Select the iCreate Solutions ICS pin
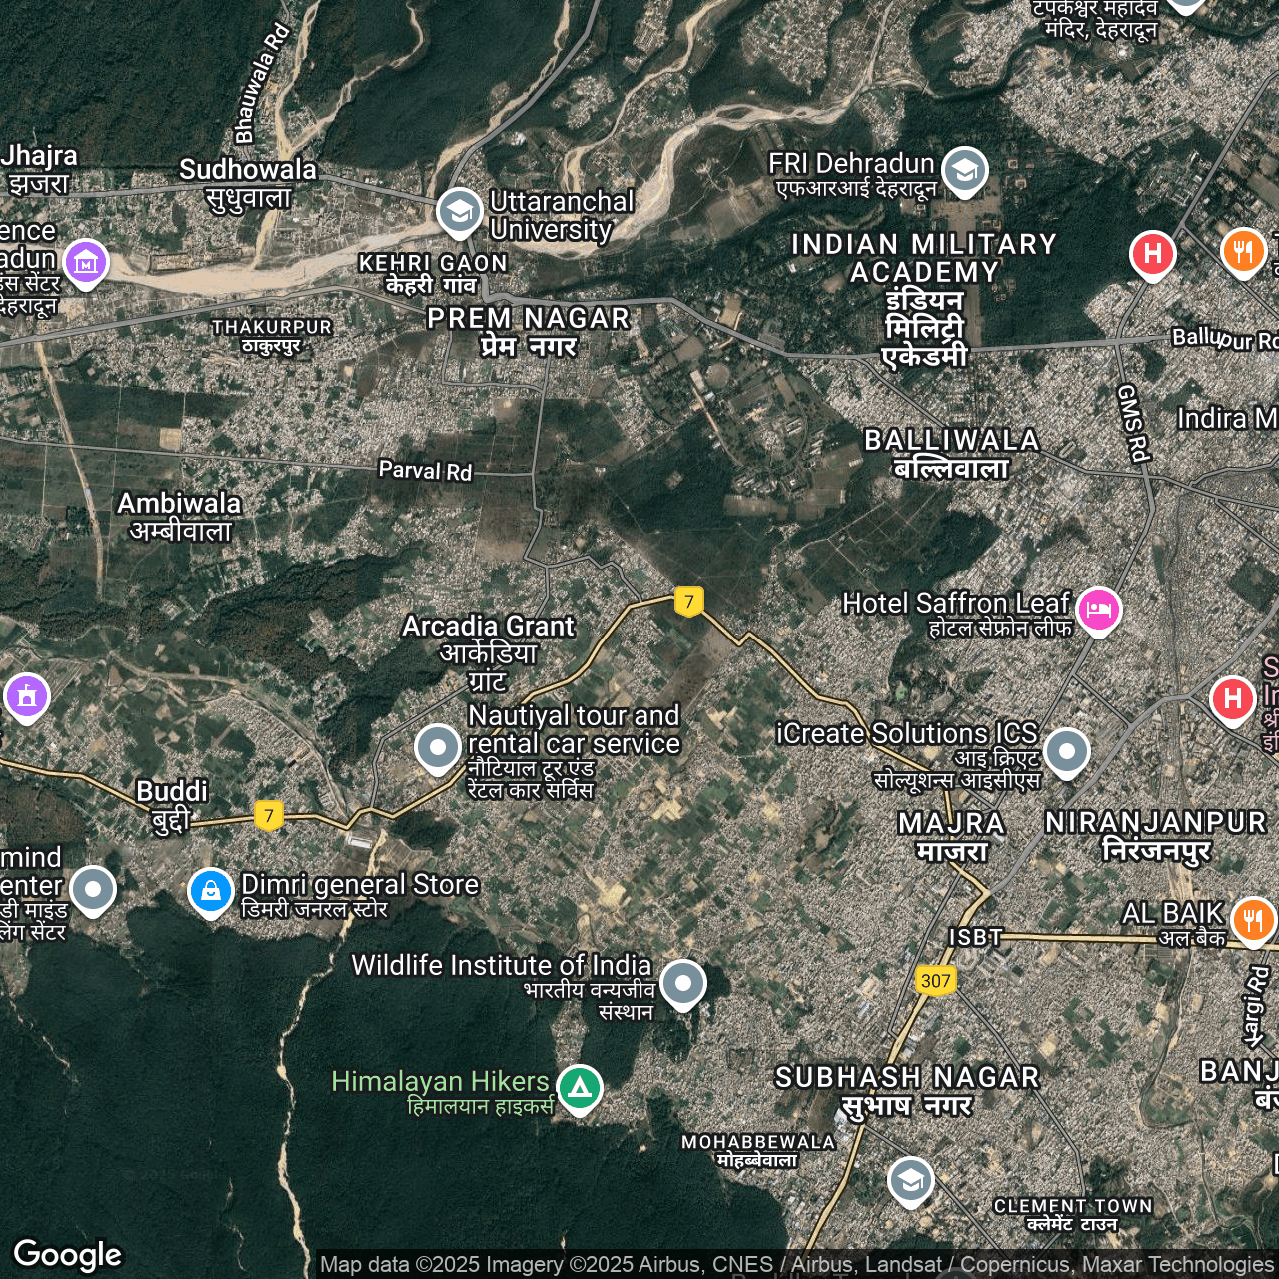1279x1279 pixels. tap(1066, 750)
